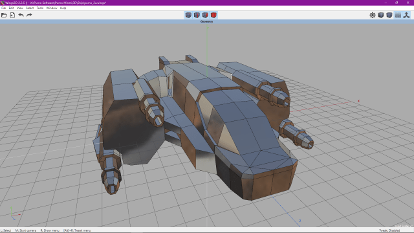Toggle ground plane grid visibility
This screenshot has height=233, width=414.
pos(398,15)
